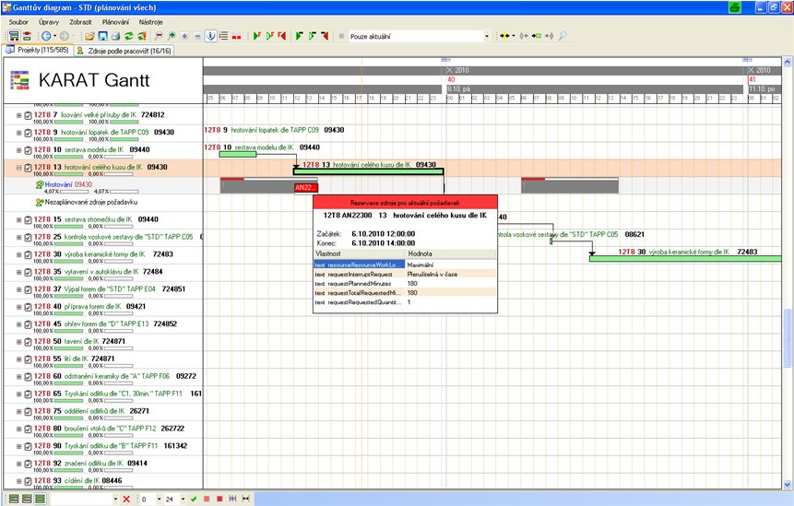Open the Soubor menu

coord(18,22)
